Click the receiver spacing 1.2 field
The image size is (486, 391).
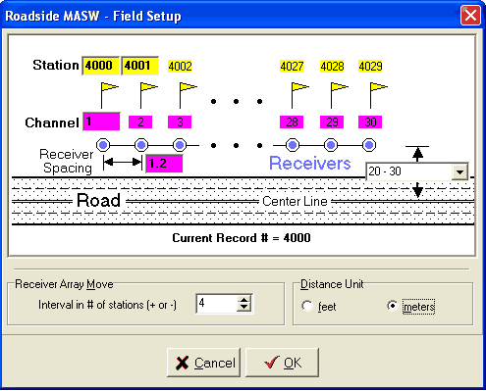[164, 164]
